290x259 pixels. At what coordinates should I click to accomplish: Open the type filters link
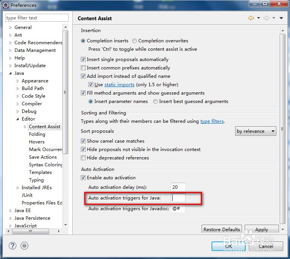pyautogui.click(x=212, y=121)
